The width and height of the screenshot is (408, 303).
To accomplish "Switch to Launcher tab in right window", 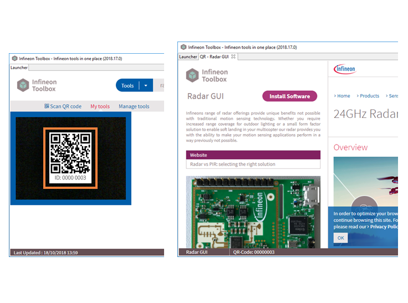I will click(x=188, y=57).
